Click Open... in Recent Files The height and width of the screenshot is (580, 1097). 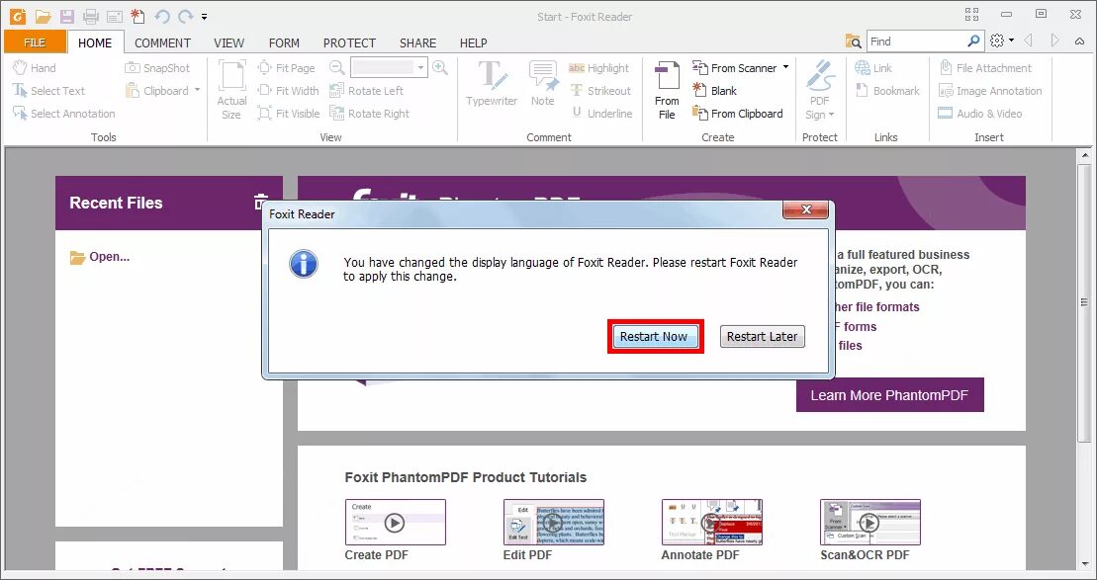[x=100, y=257]
